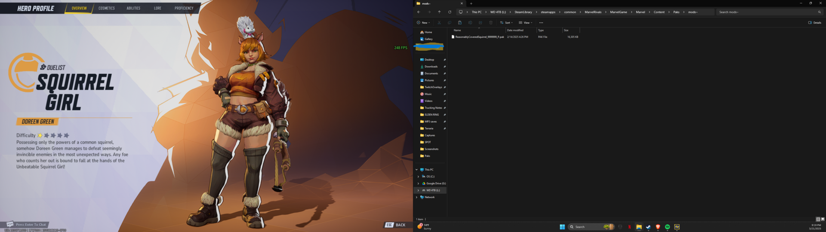Expand the Google Drive (G:) node
Screen dimensions: 826x232
(x=418, y=183)
